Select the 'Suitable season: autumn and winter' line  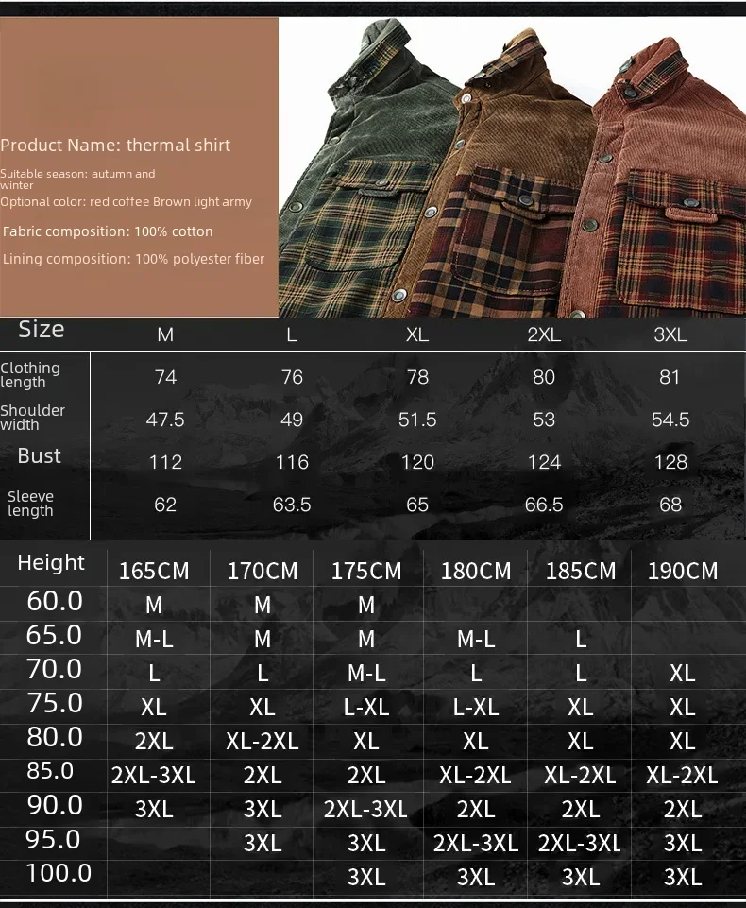click(x=77, y=180)
